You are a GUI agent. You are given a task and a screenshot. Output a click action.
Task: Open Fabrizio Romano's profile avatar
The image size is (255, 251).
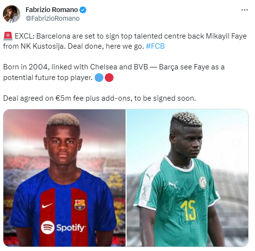pos(12,14)
